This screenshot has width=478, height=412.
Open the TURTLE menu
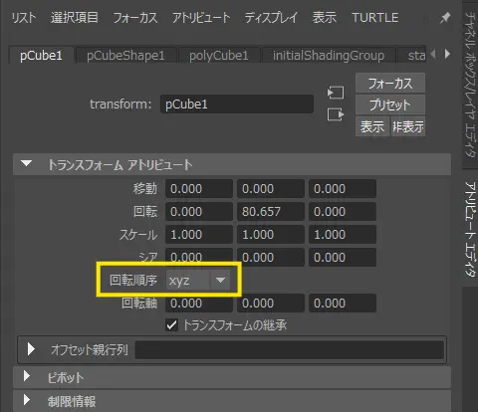[x=375, y=18]
